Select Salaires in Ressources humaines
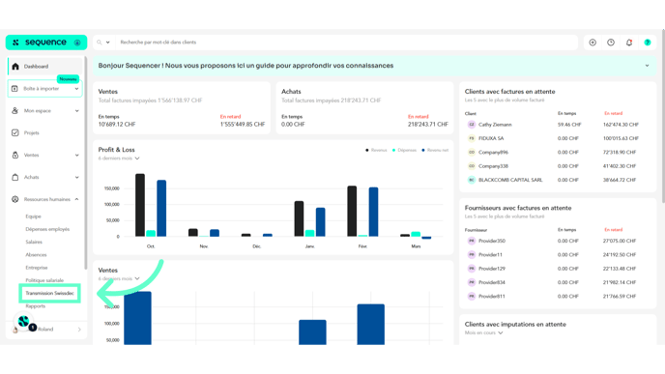Viewport: 665px width, 374px height. click(x=34, y=243)
